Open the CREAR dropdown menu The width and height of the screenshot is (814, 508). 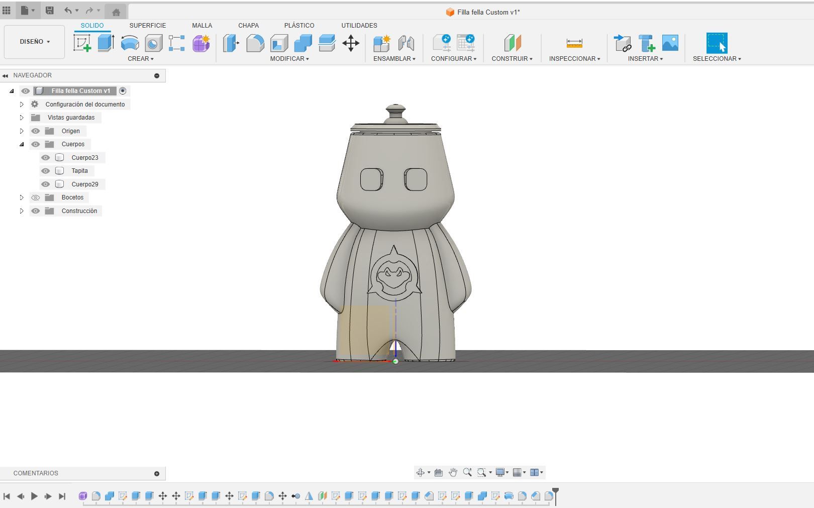click(141, 59)
